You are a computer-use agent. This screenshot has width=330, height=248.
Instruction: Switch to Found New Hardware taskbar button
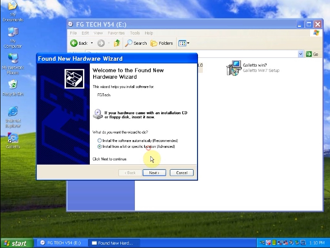115,243
